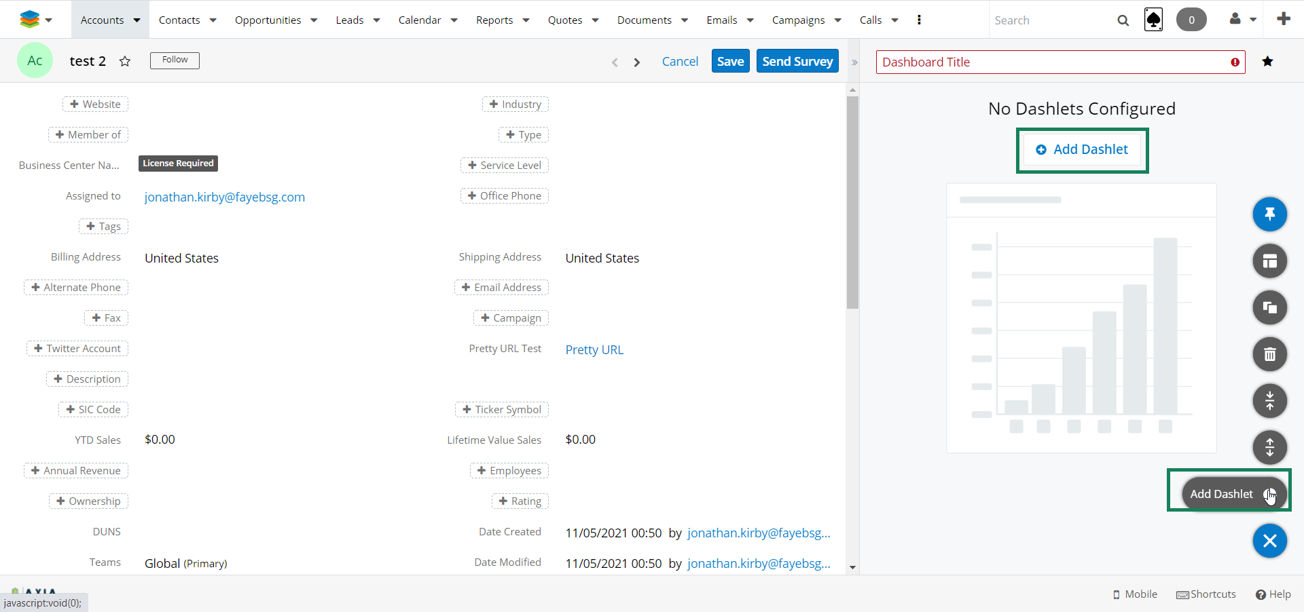Toggle the favorite star beside test 2
The image size is (1304, 612).
tap(125, 62)
